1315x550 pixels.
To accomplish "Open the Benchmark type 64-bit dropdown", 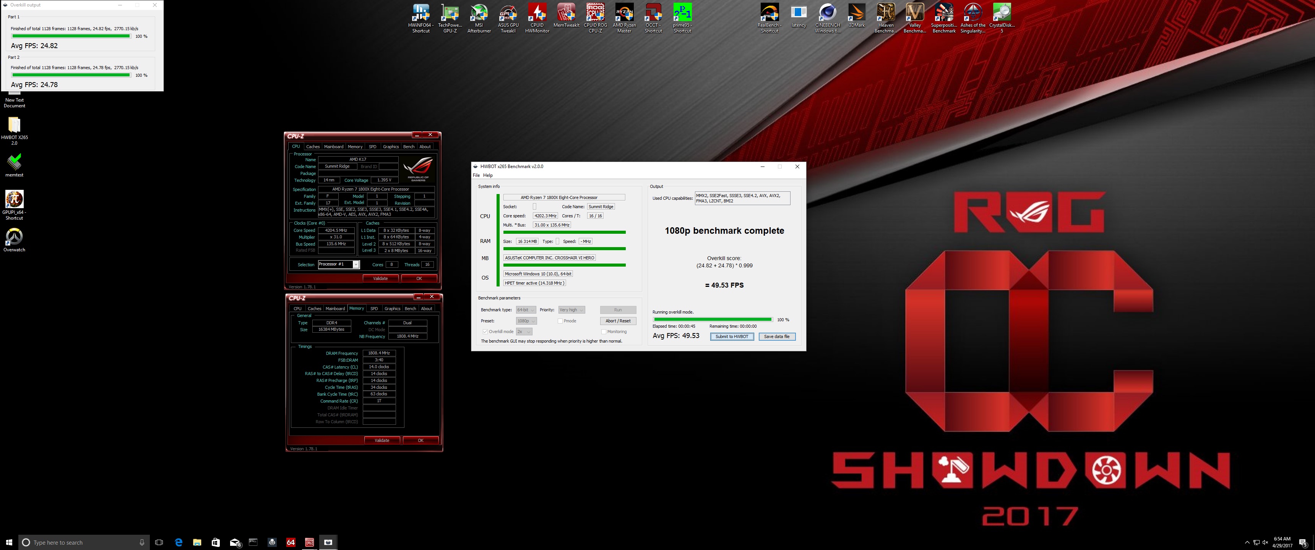I will [x=526, y=310].
